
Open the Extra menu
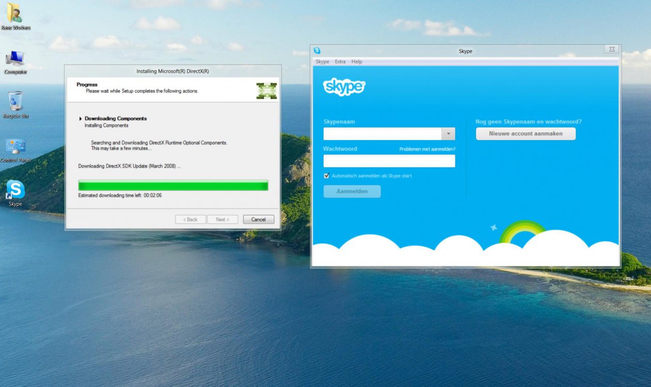(340, 62)
